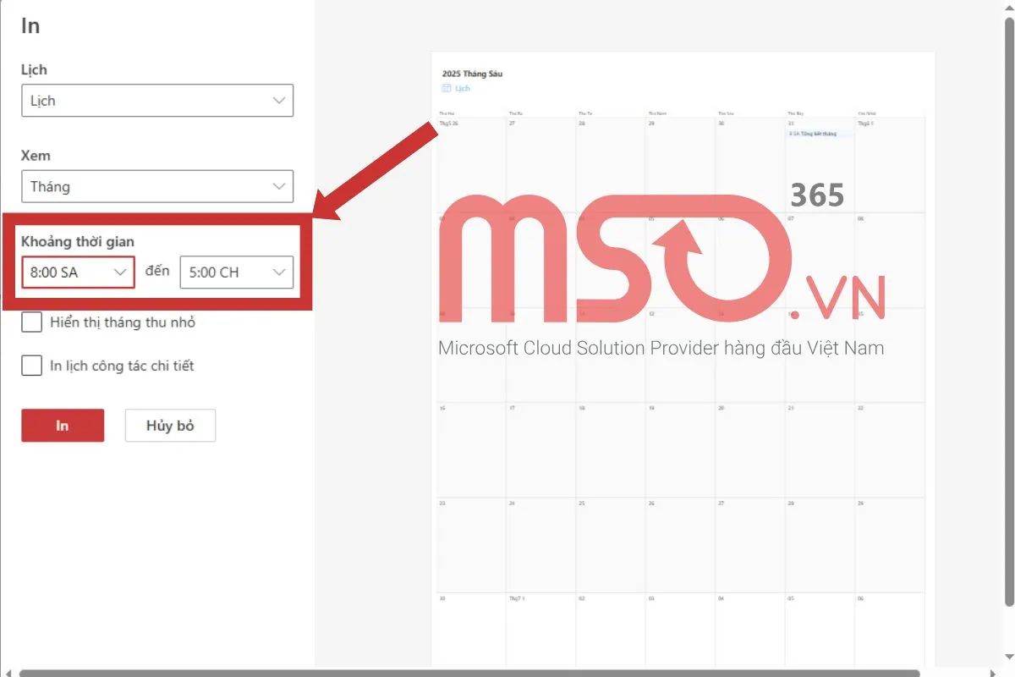
Task: Click the chevron icon on the 8:00 SA field
Action: (121, 272)
